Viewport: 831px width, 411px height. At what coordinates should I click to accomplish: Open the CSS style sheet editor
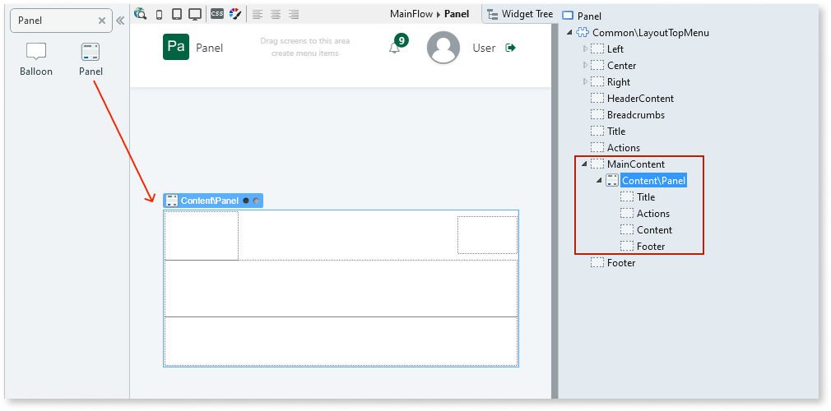pyautogui.click(x=217, y=14)
